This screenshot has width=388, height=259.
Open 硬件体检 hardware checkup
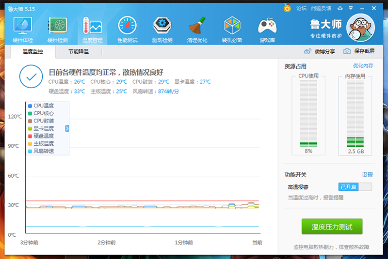(x=23, y=30)
